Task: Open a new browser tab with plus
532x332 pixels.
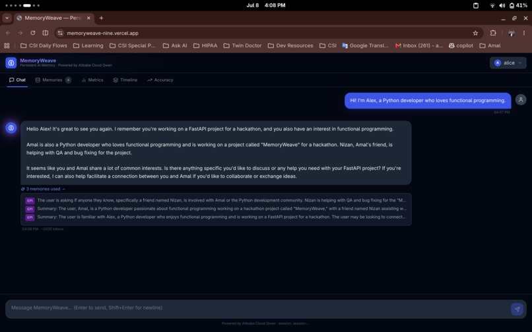Action: pos(101,18)
